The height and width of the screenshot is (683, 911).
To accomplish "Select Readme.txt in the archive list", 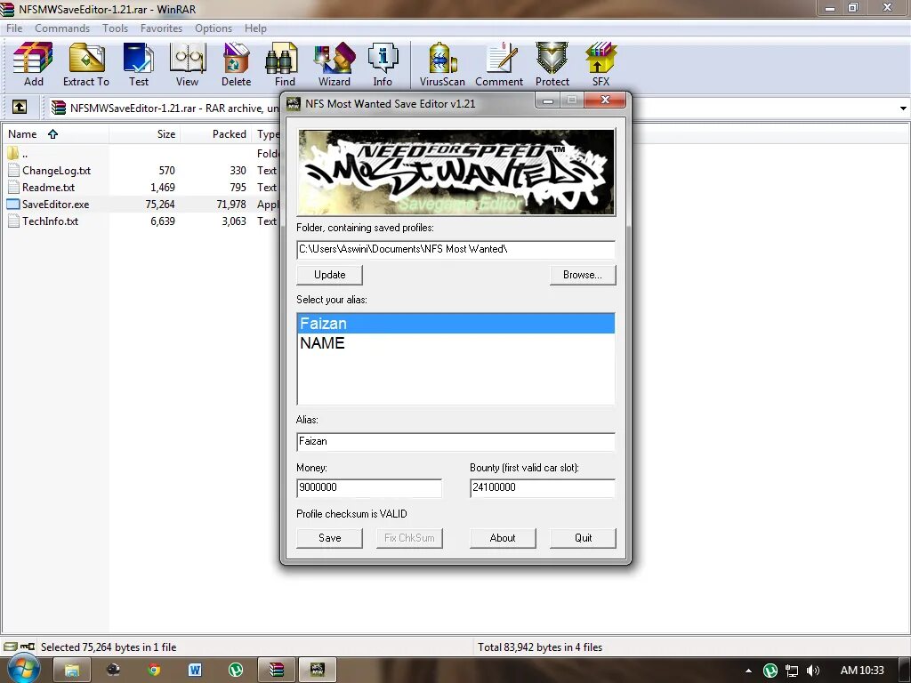I will point(48,188).
